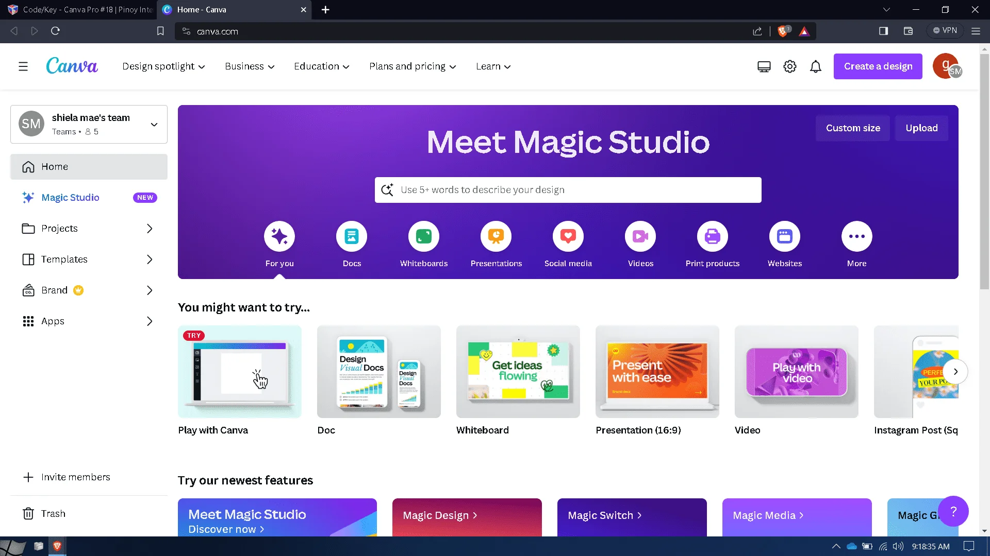The height and width of the screenshot is (556, 990).
Task: Open the shiela mae's team switcher dropdown
Action: [89, 124]
